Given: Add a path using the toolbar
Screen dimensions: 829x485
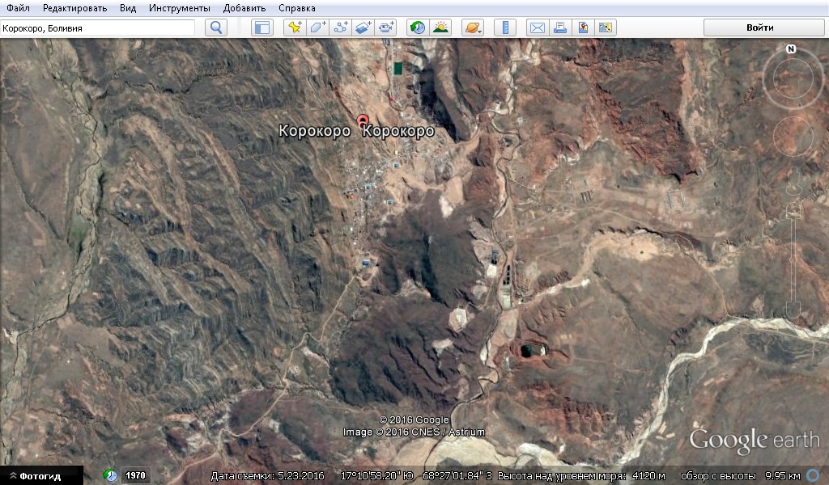Looking at the screenshot, I should coord(341,27).
